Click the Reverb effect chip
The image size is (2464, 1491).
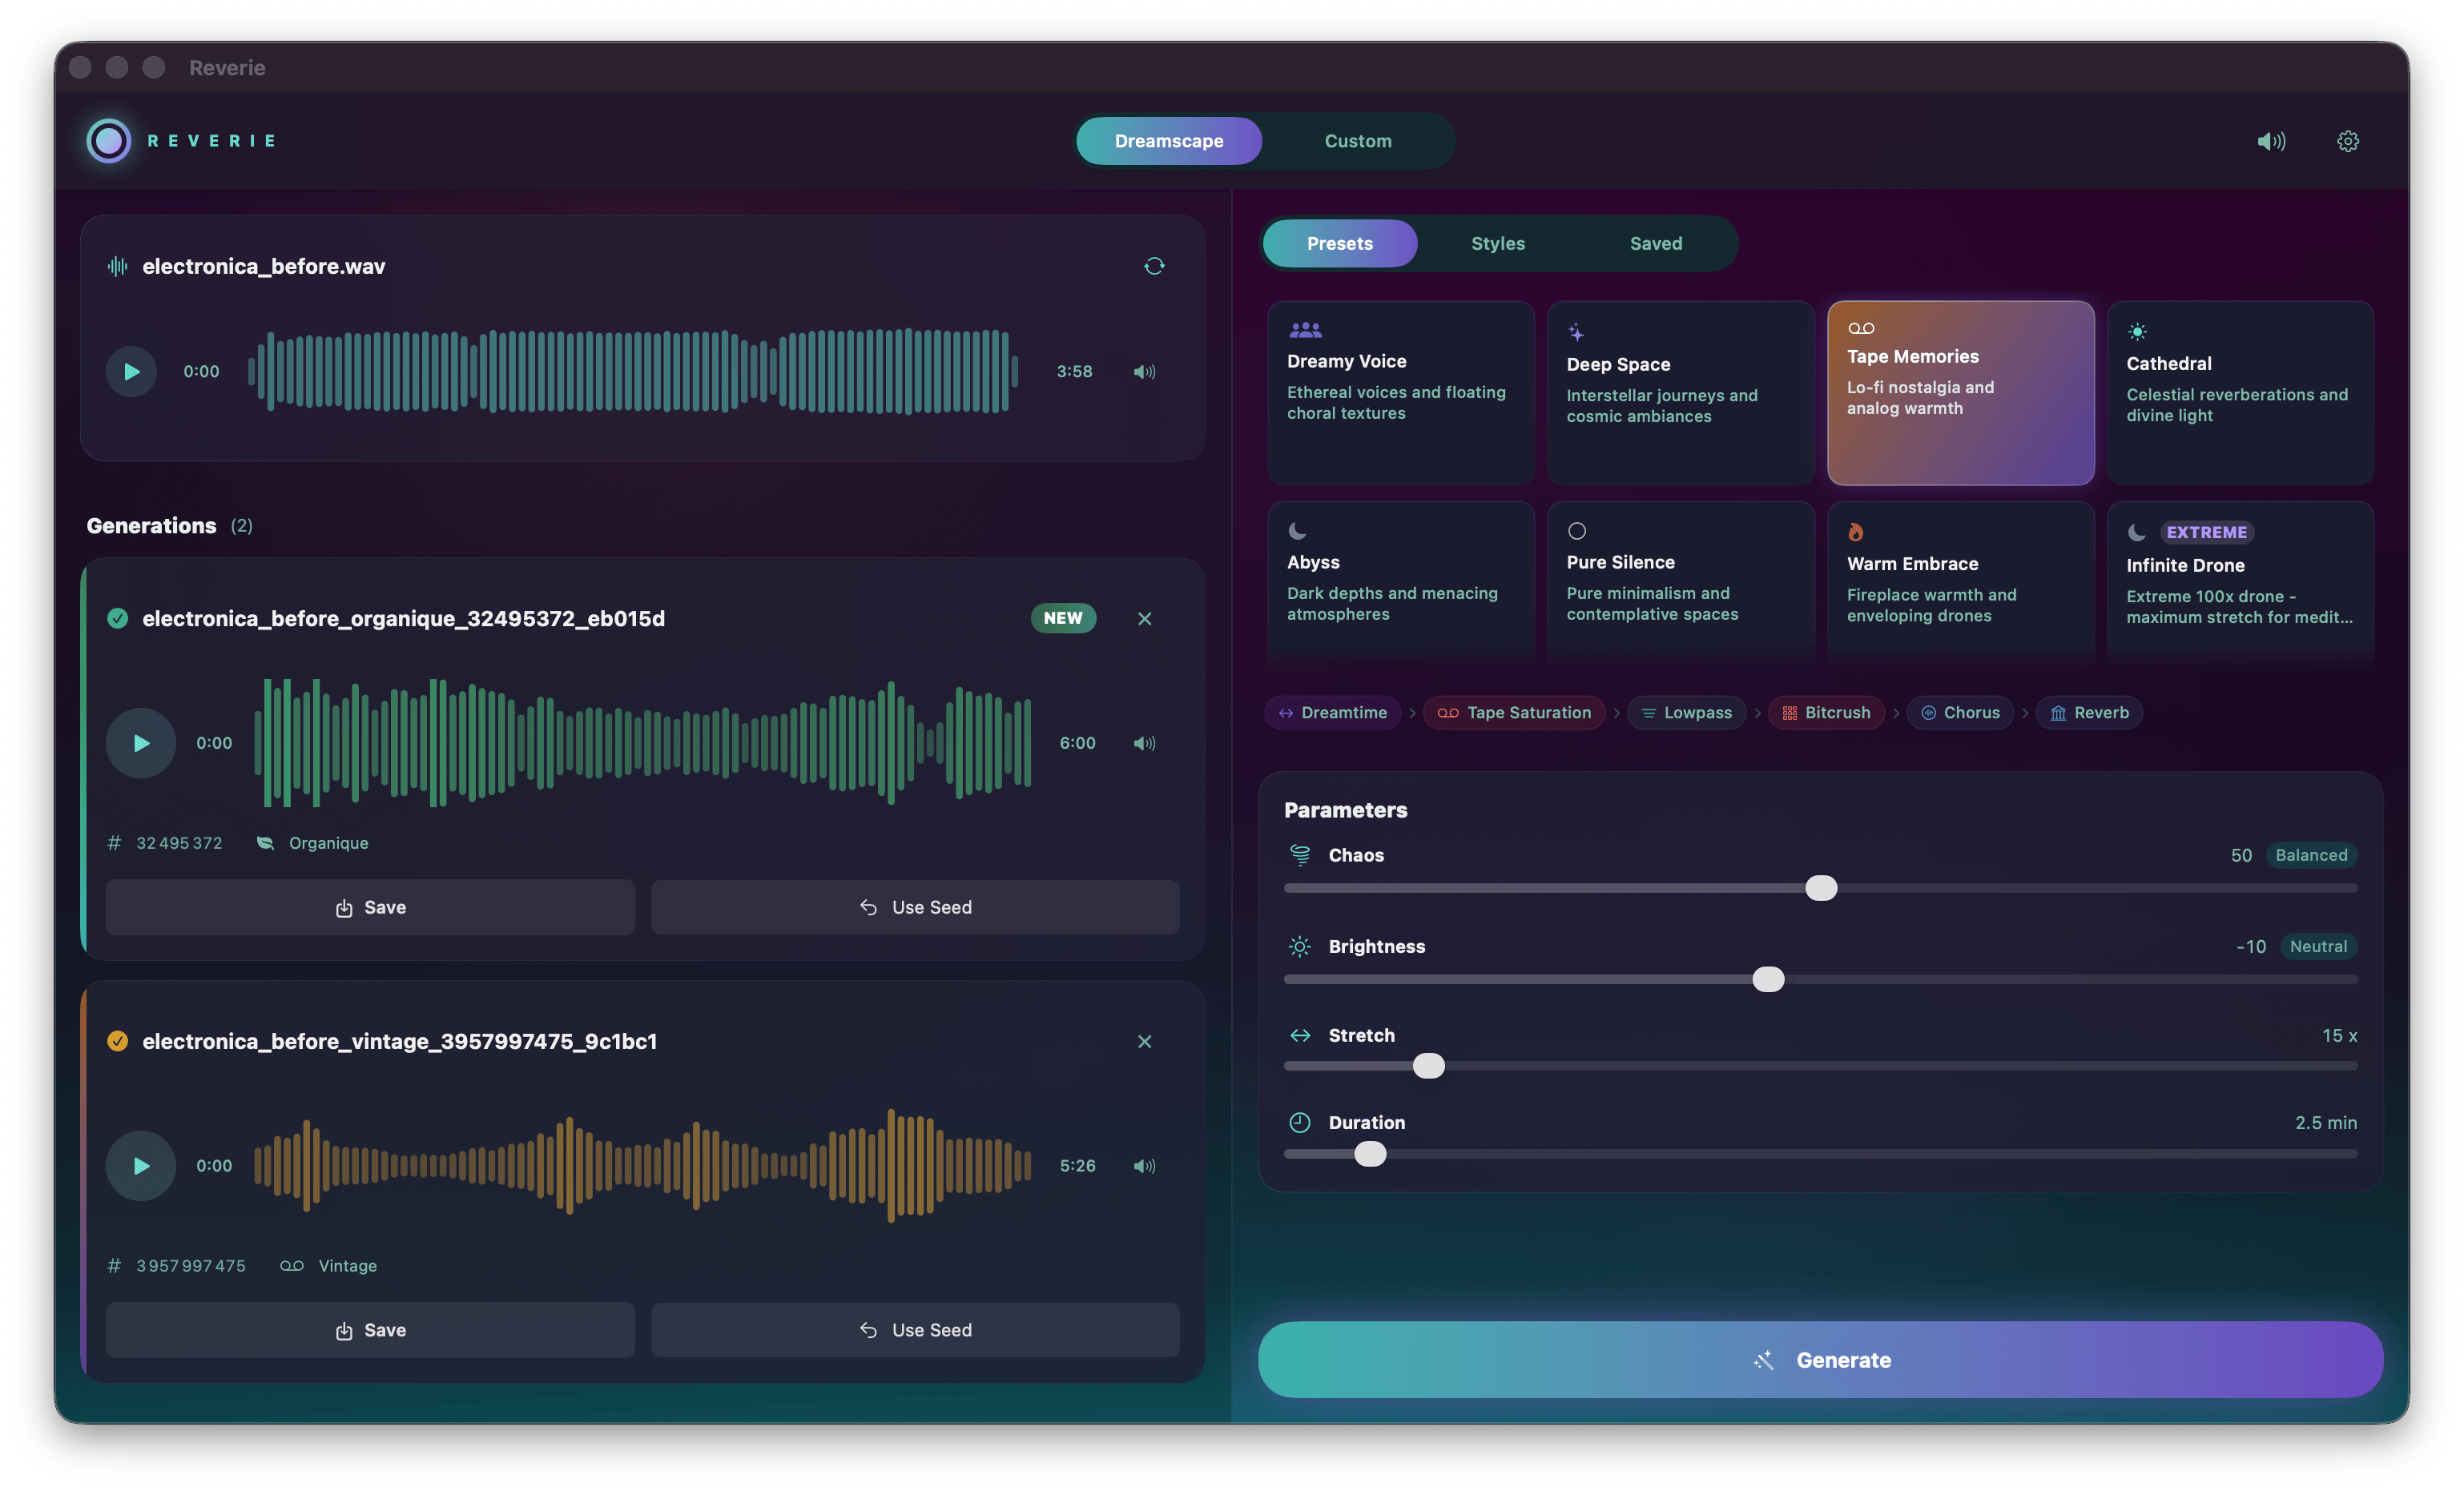[2089, 713]
